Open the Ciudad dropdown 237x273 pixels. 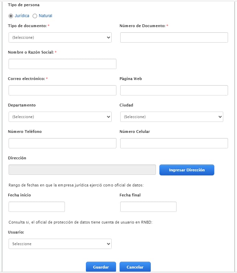171,117
